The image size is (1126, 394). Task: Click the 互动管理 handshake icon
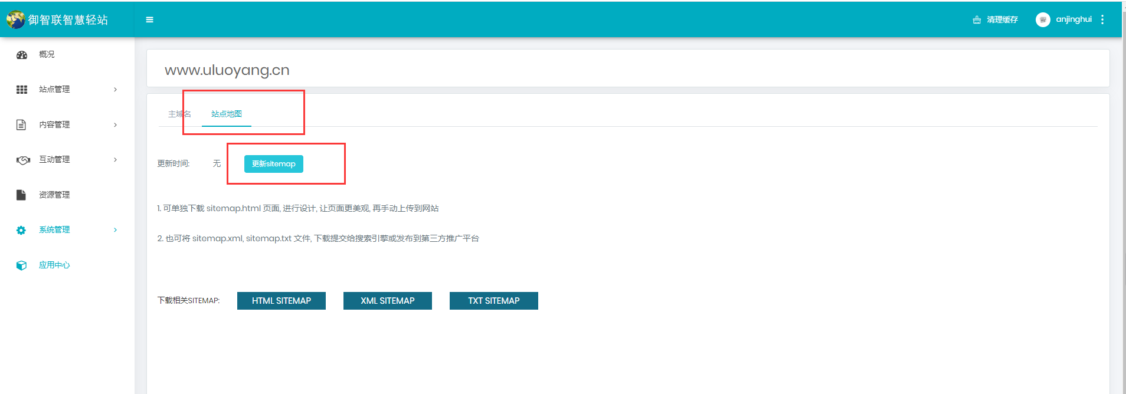[23, 160]
